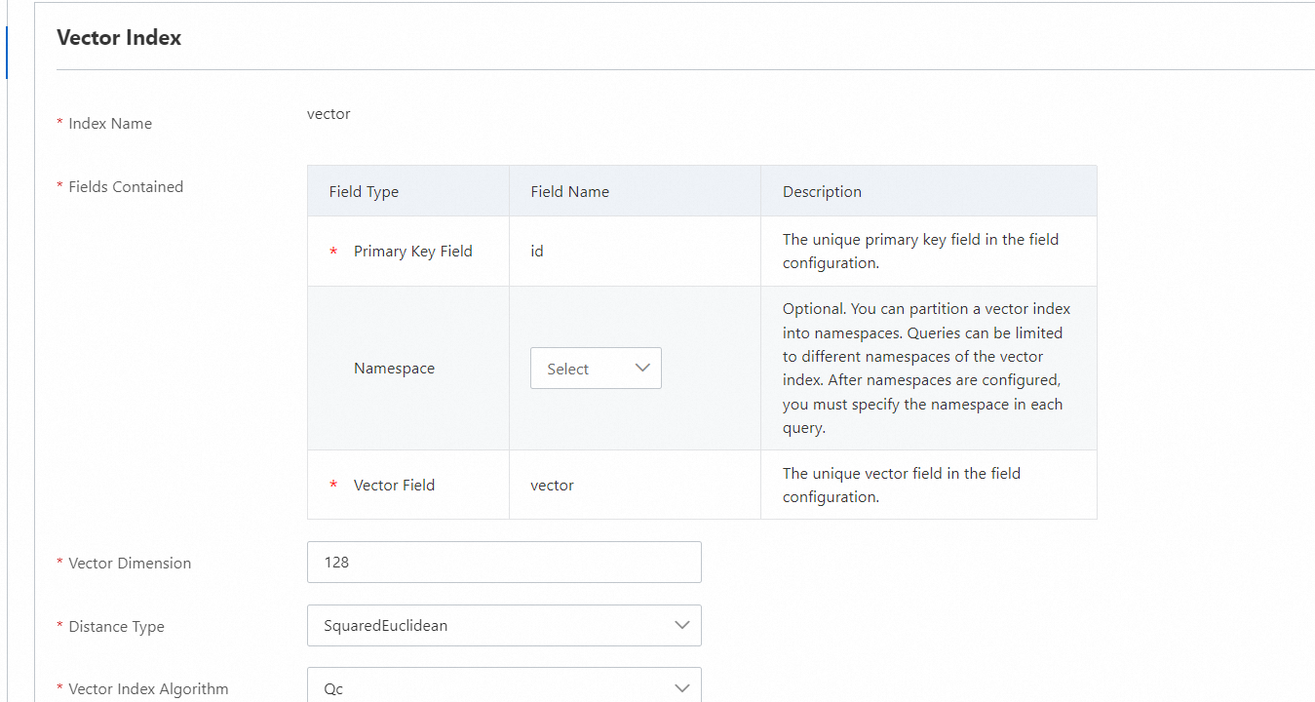The image size is (1315, 702).
Task: Open the Vector Index Algorithm Qc dropdown
Action: click(504, 685)
